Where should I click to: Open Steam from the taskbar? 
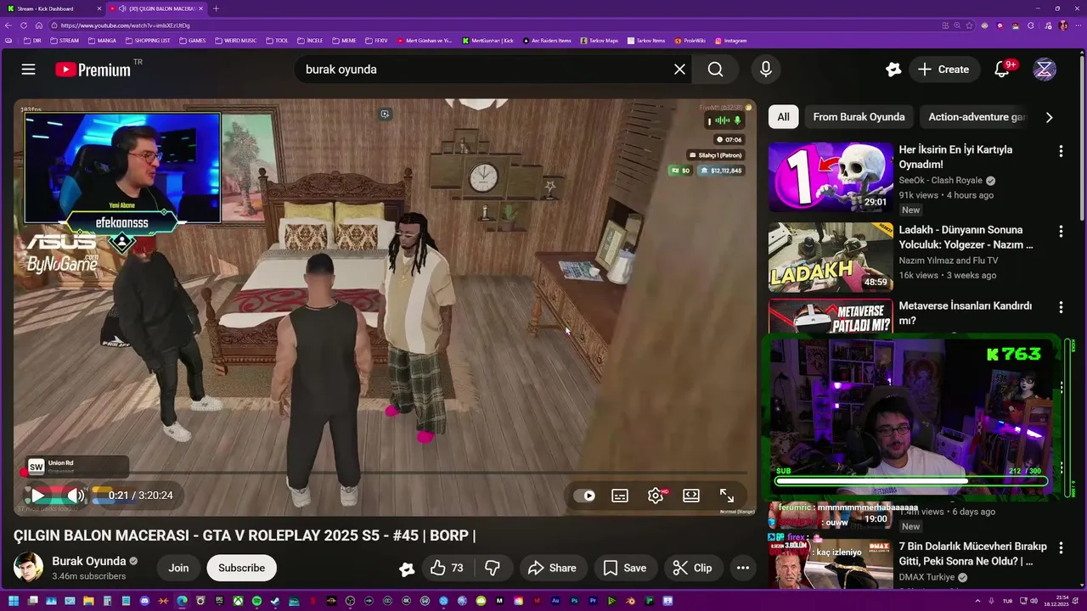pyautogui.click(x=275, y=602)
